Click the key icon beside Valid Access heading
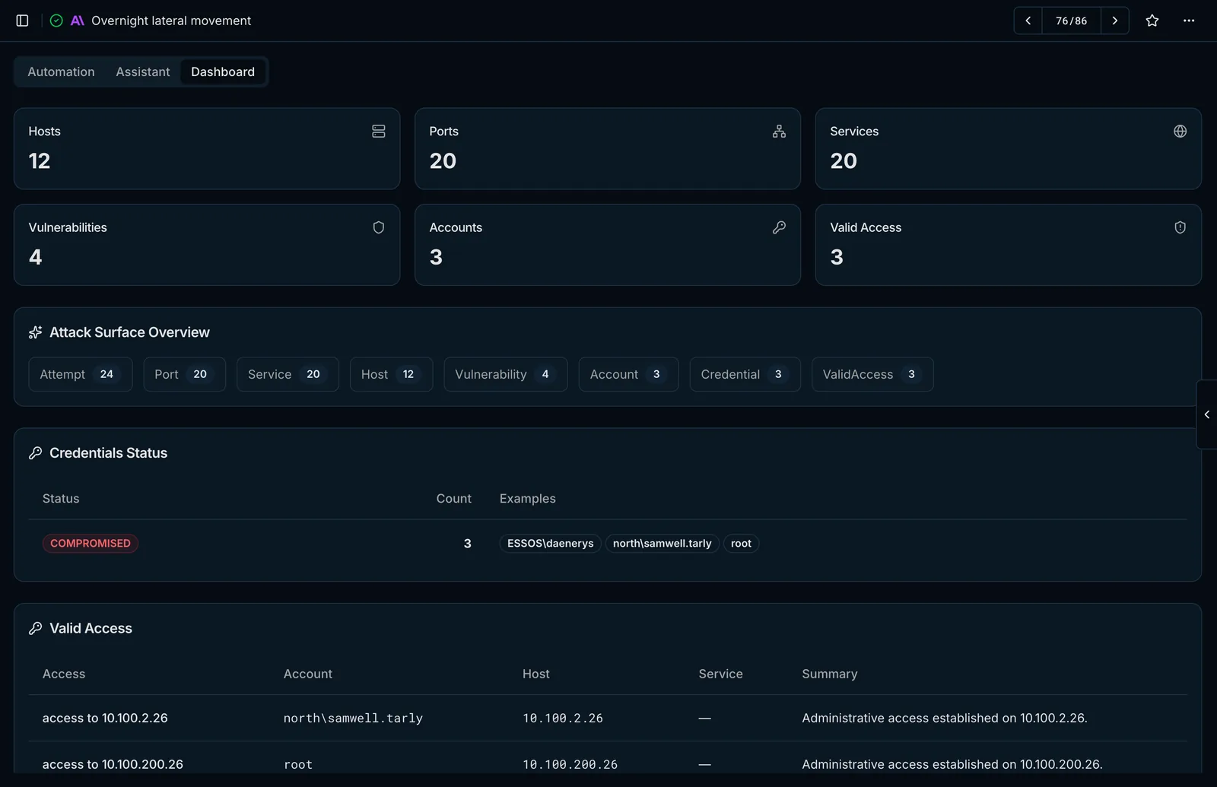The height and width of the screenshot is (787, 1217). [35, 628]
